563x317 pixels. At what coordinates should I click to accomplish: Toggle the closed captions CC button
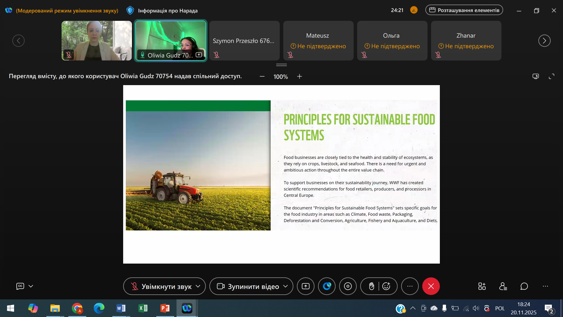pos(20,286)
